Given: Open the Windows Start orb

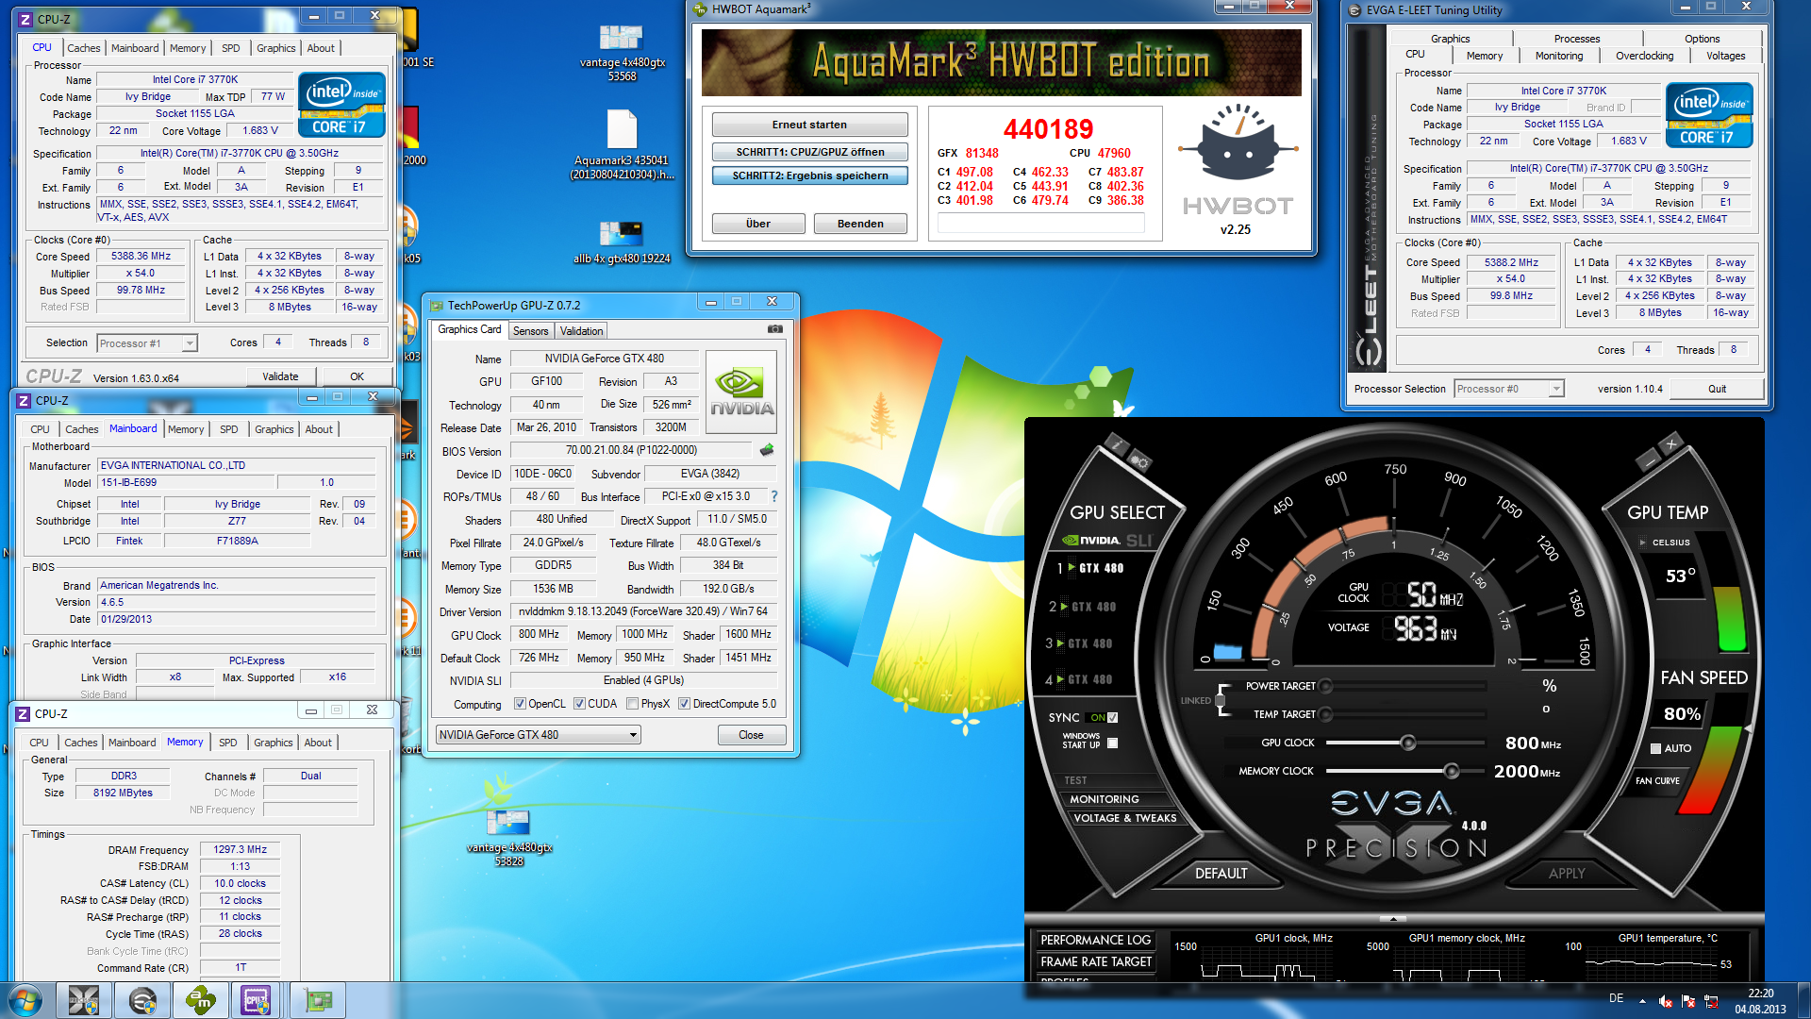Looking at the screenshot, I should [25, 1000].
